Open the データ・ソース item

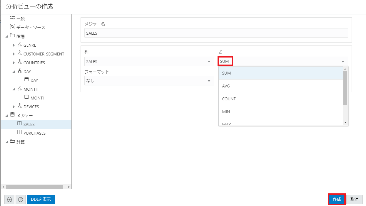[31, 28]
